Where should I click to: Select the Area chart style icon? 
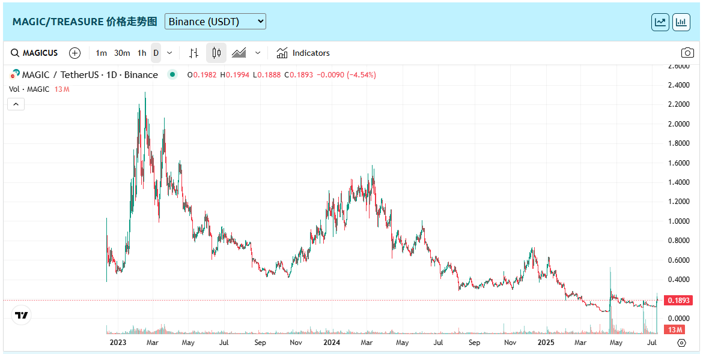[239, 53]
